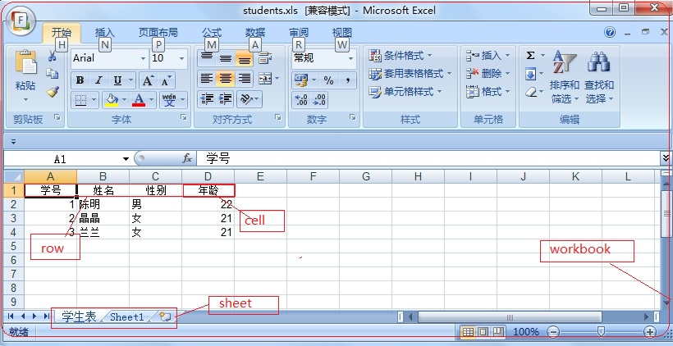
Task: Switch to the 公式 ribbon tab
Action: pyautogui.click(x=212, y=33)
